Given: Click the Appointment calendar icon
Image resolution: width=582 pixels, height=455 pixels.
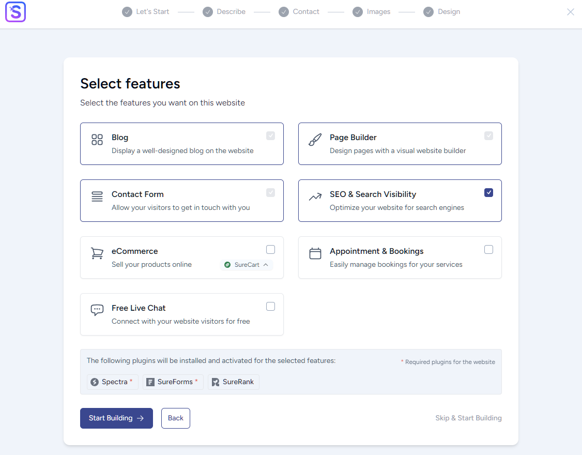Looking at the screenshot, I should pyautogui.click(x=315, y=253).
